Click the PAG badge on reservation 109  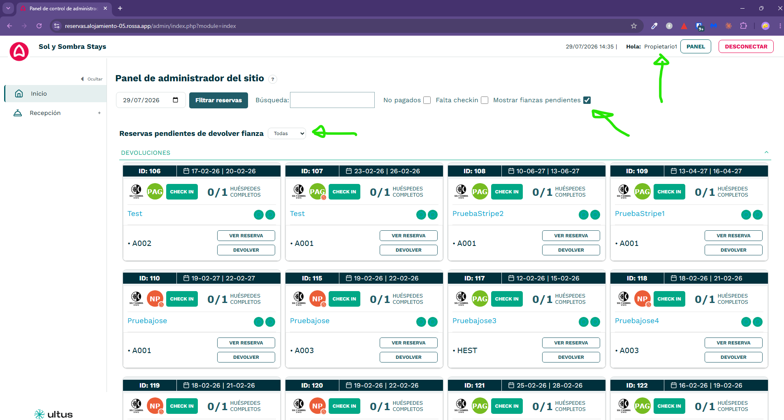pos(643,192)
